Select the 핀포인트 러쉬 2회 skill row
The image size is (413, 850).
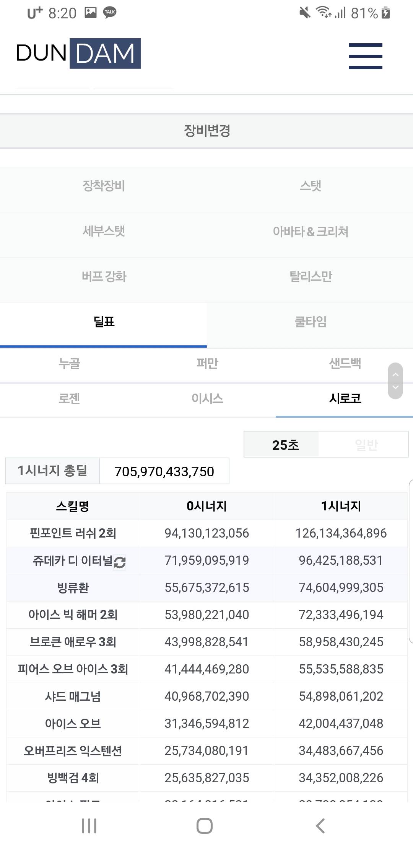click(x=207, y=533)
